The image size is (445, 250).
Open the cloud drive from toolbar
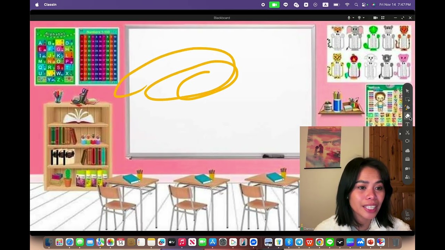point(407,151)
